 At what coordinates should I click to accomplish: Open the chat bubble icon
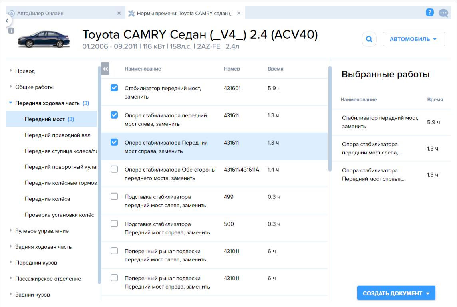[443, 13]
